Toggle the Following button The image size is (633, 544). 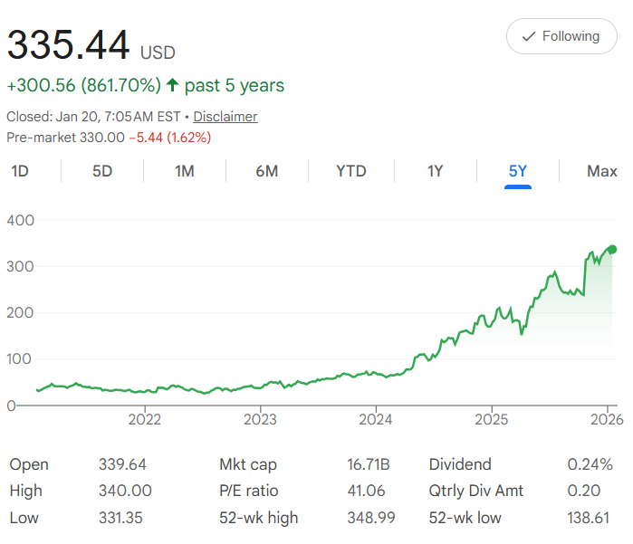pyautogui.click(x=561, y=36)
